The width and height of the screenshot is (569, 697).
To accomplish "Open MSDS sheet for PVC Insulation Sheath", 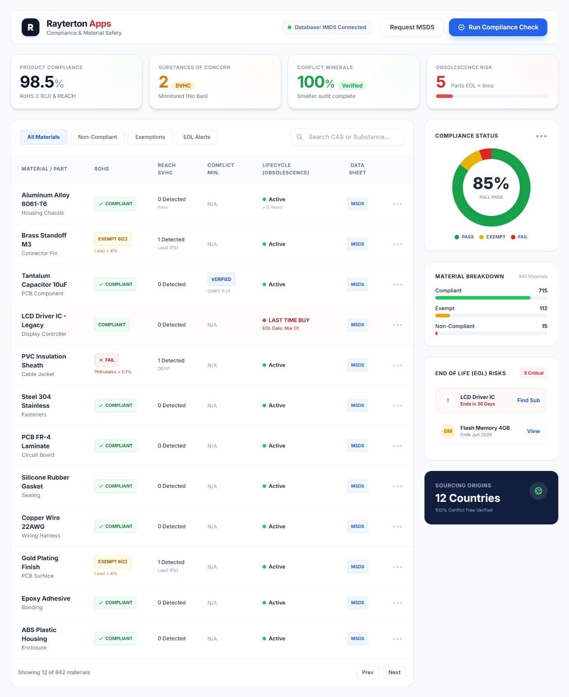I will point(357,365).
